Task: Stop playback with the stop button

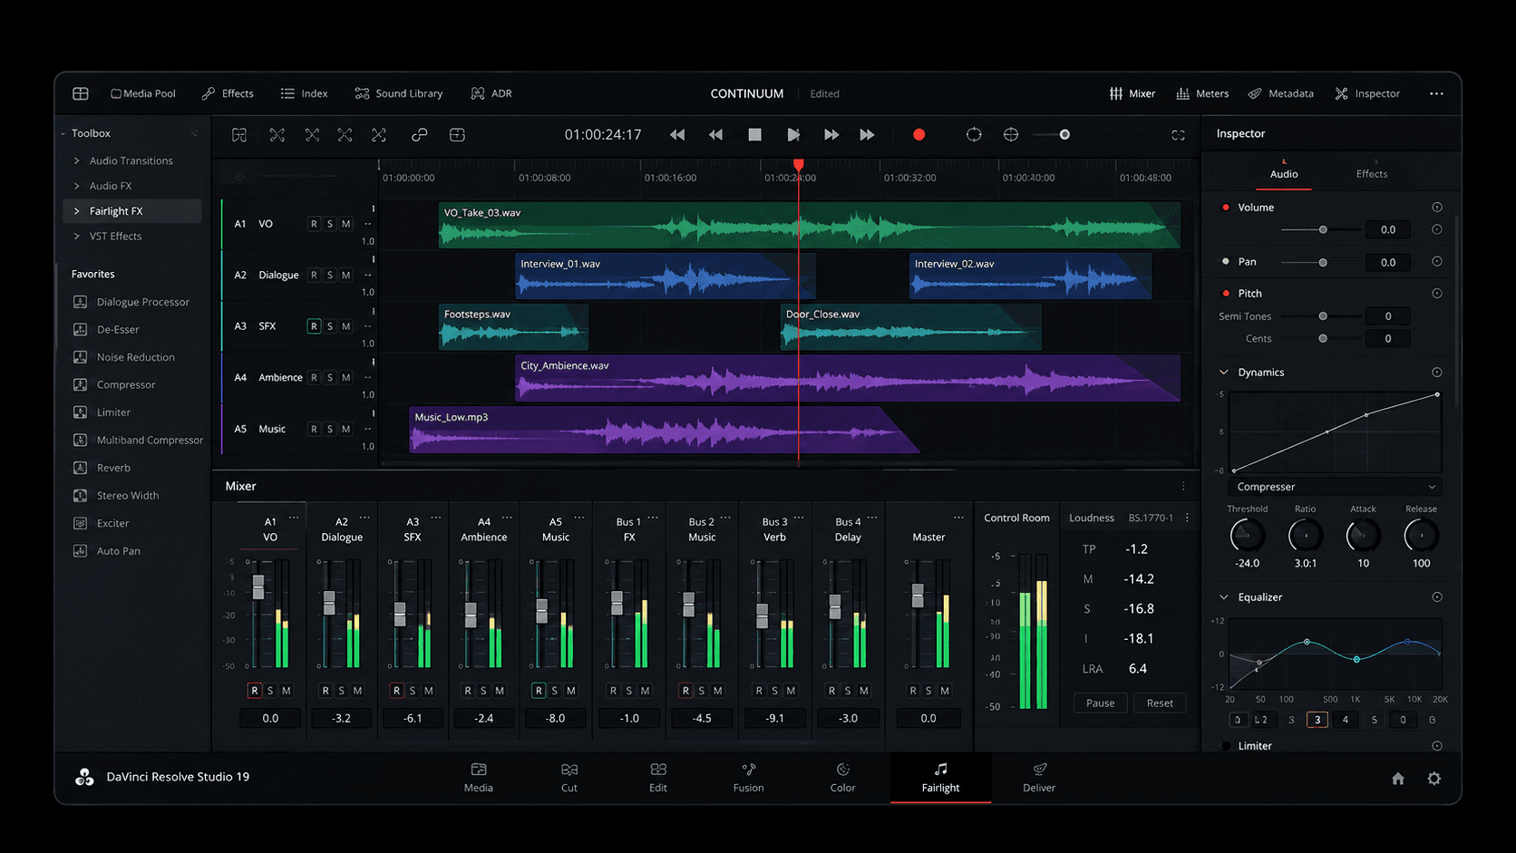Action: (x=754, y=134)
